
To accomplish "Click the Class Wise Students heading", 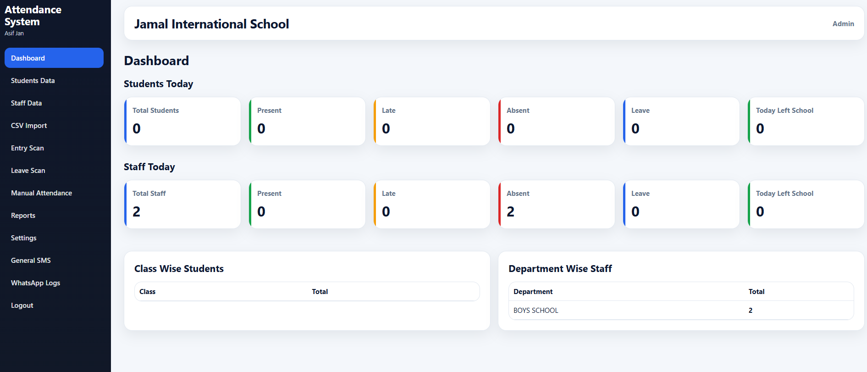I will [x=179, y=268].
